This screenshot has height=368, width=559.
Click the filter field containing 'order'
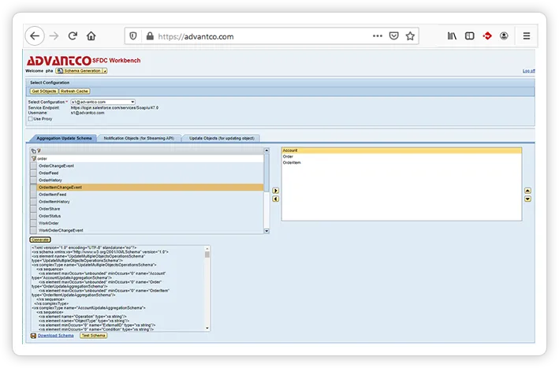tap(150, 158)
